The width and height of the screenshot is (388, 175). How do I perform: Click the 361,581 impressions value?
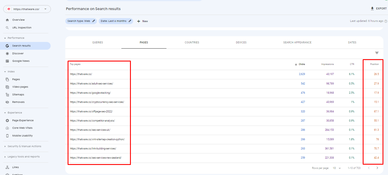click(x=329, y=149)
